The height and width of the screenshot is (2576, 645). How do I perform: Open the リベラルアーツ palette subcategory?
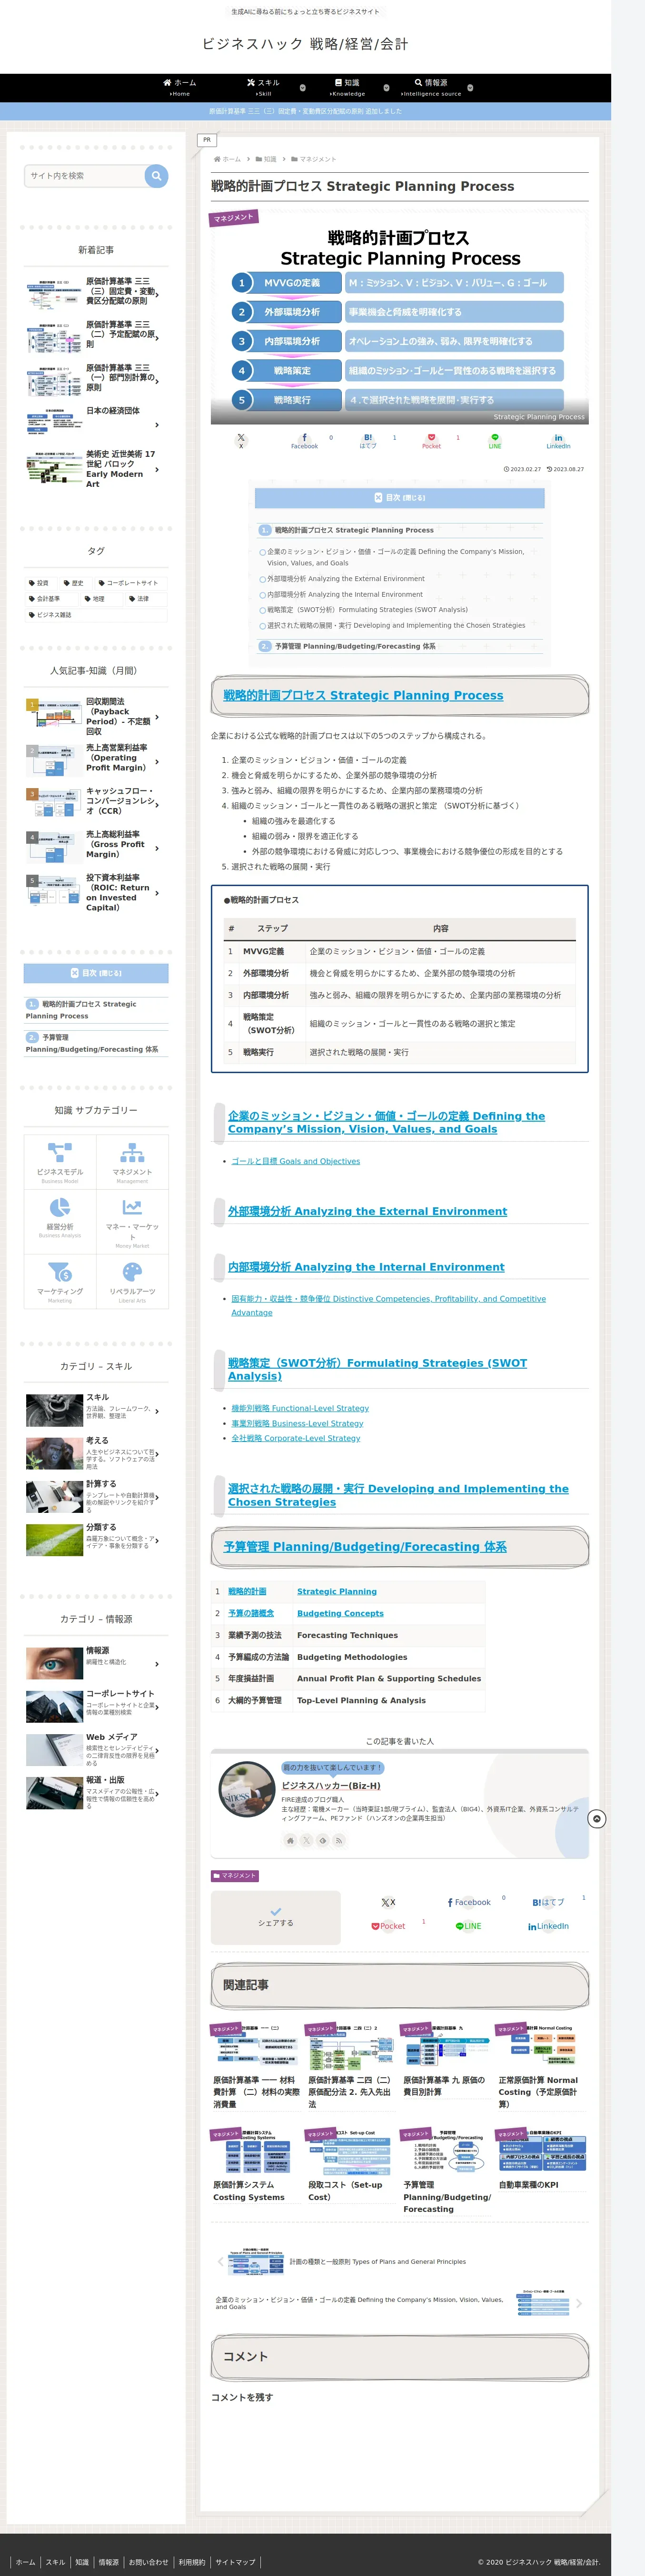click(132, 1281)
